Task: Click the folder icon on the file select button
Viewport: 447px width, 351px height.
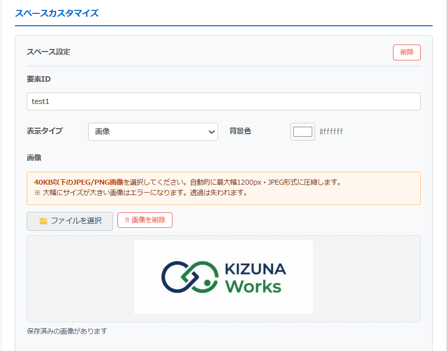Action: (x=43, y=221)
